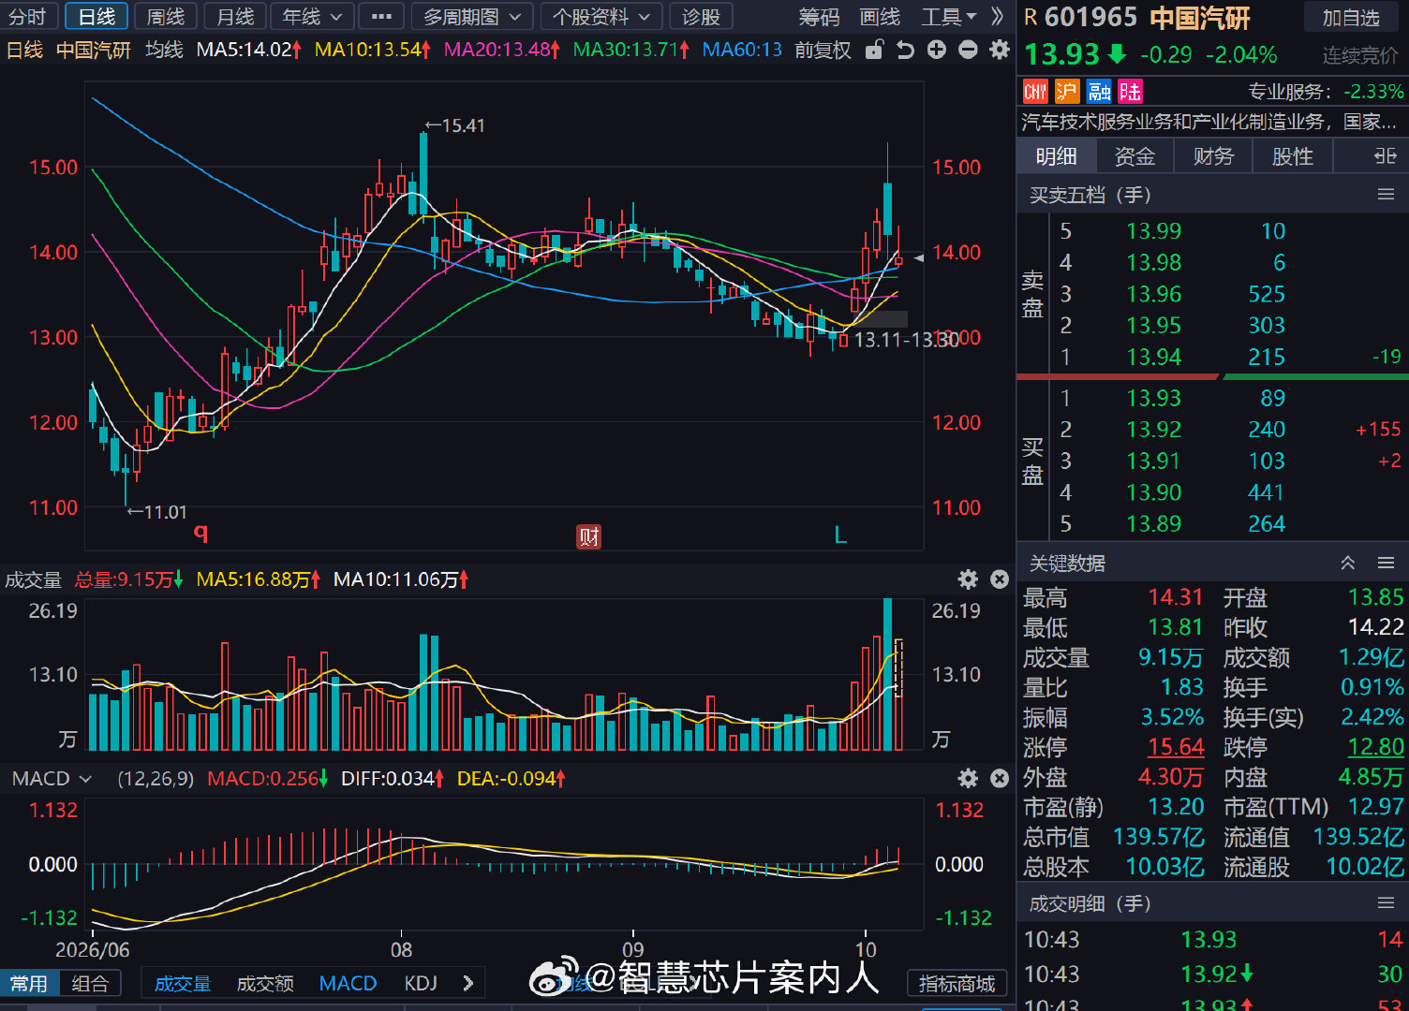
Task: Click the 加自选 button
Action: (1351, 18)
